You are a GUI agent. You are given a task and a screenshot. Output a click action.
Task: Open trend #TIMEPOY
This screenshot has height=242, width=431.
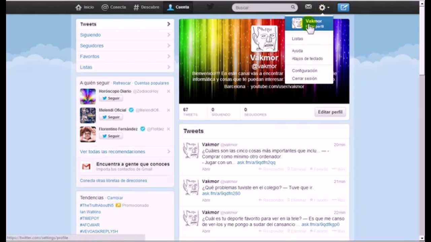[90, 218]
